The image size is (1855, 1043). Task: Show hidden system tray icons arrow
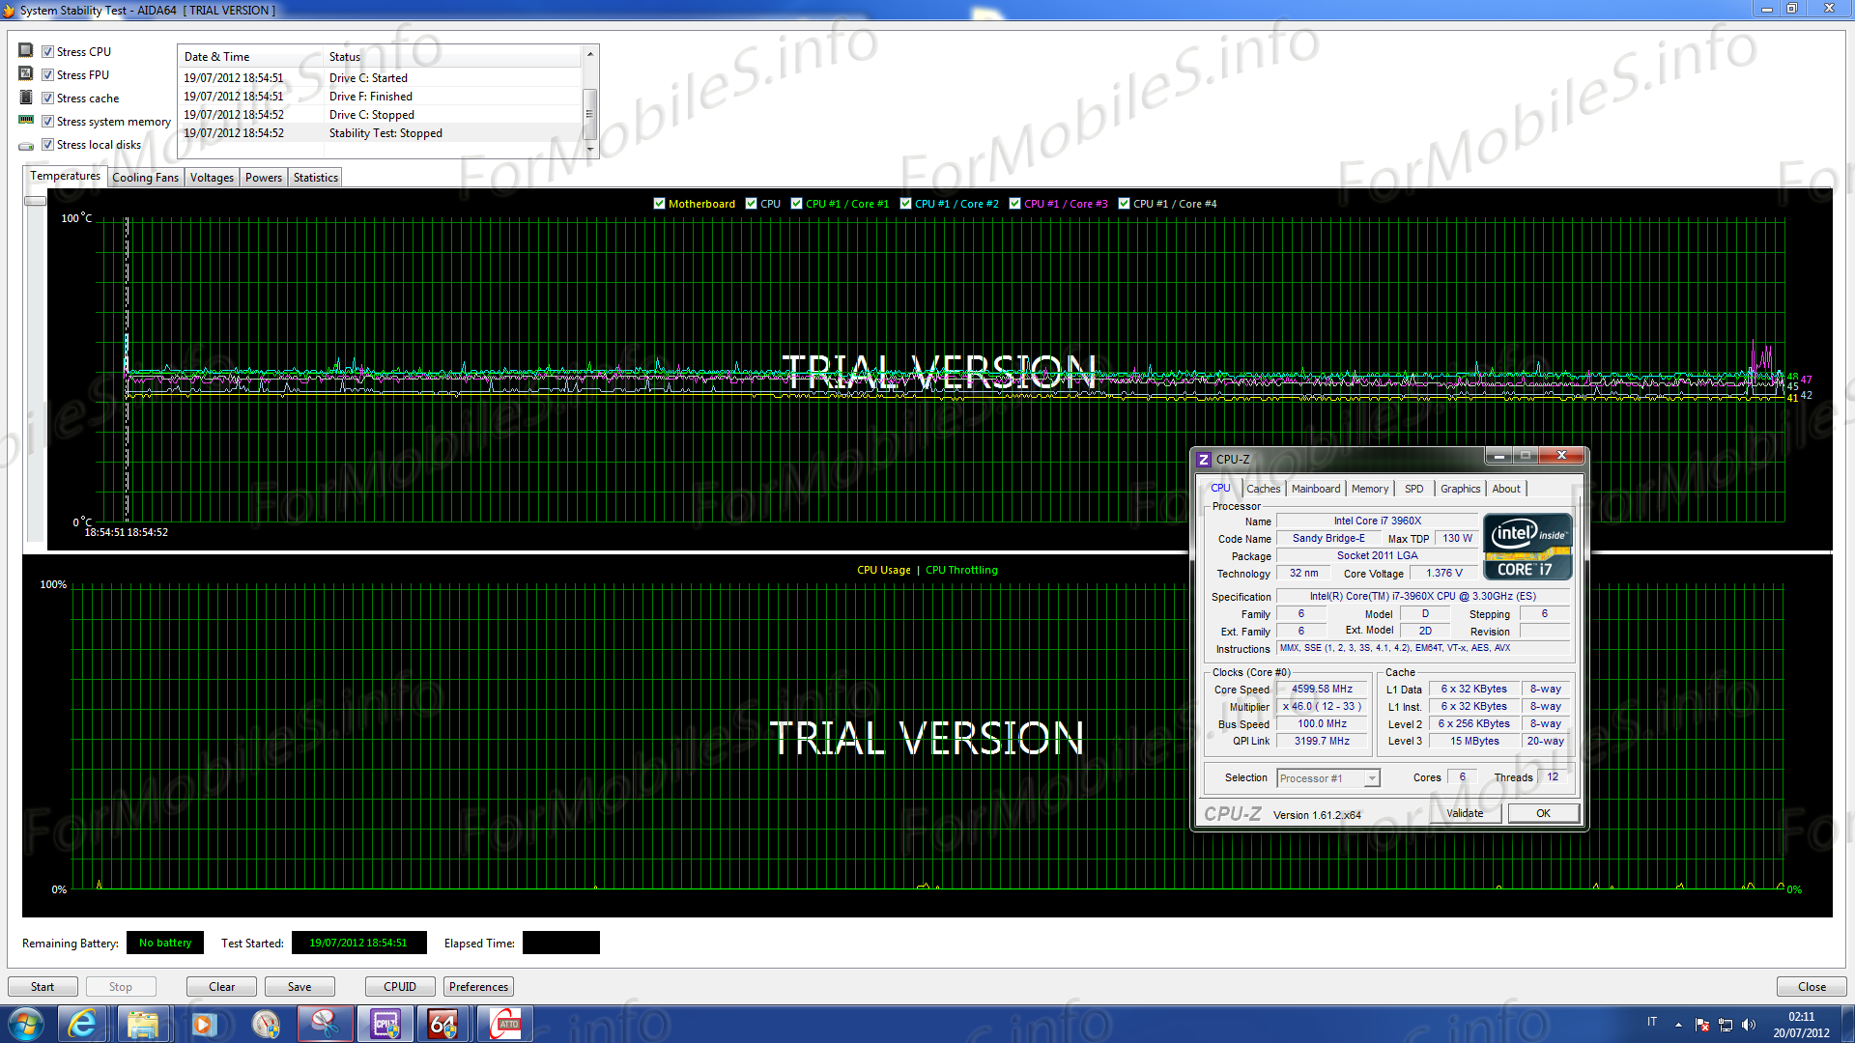(x=1678, y=1024)
